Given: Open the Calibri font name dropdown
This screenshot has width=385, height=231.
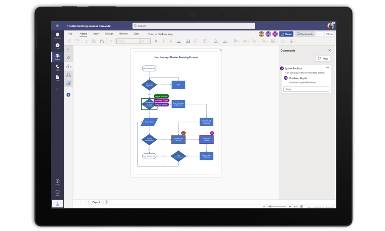Looking at the screenshot, I should click(129, 41).
